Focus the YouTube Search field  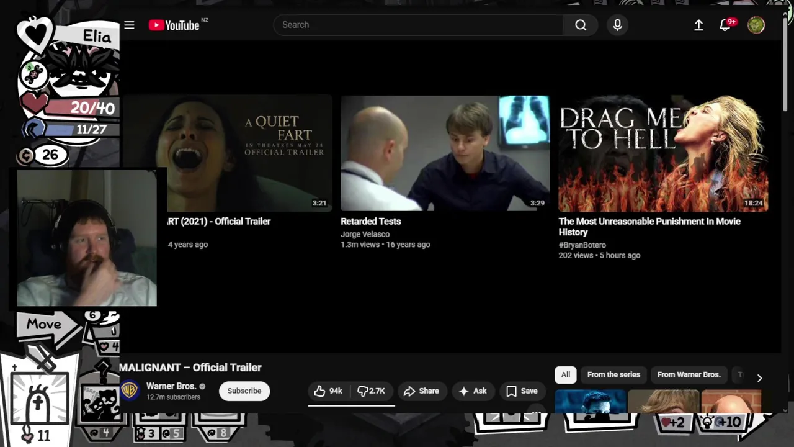(418, 25)
